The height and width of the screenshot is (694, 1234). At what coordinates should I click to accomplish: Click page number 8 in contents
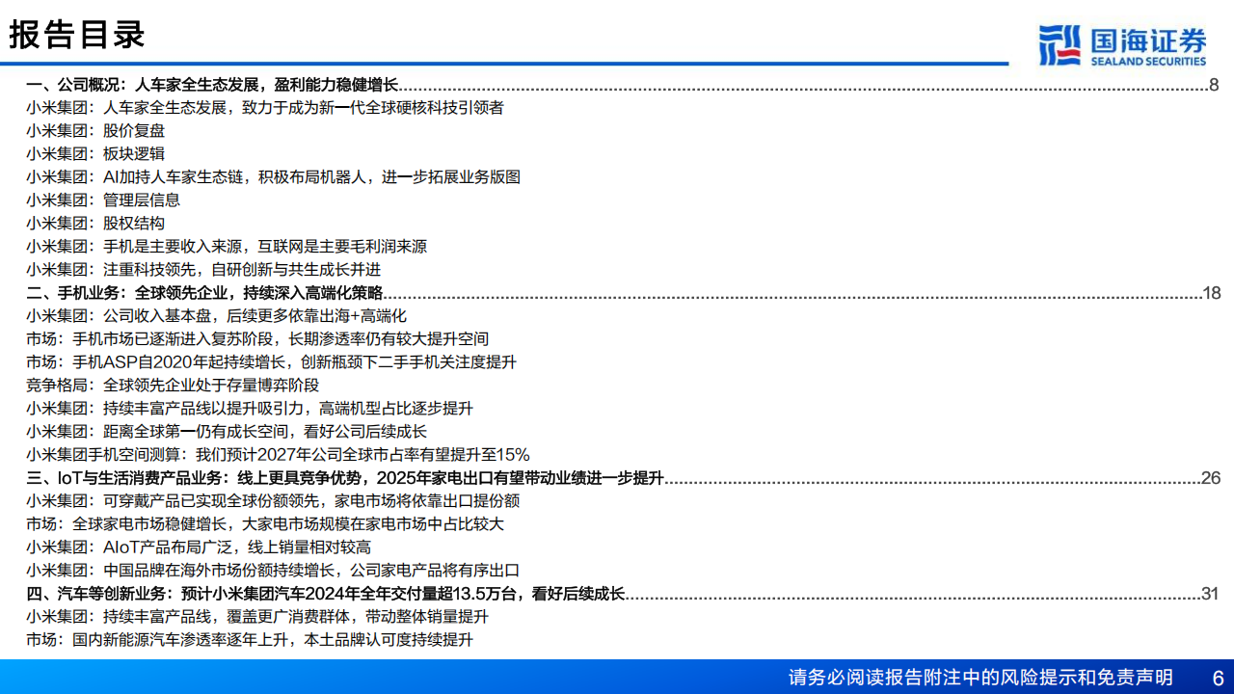pyautogui.click(x=1214, y=85)
